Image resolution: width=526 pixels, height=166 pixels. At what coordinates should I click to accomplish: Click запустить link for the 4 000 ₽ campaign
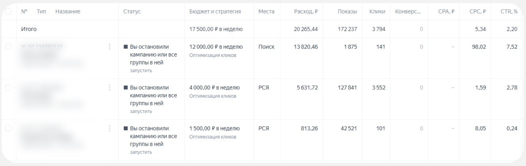pos(141,111)
